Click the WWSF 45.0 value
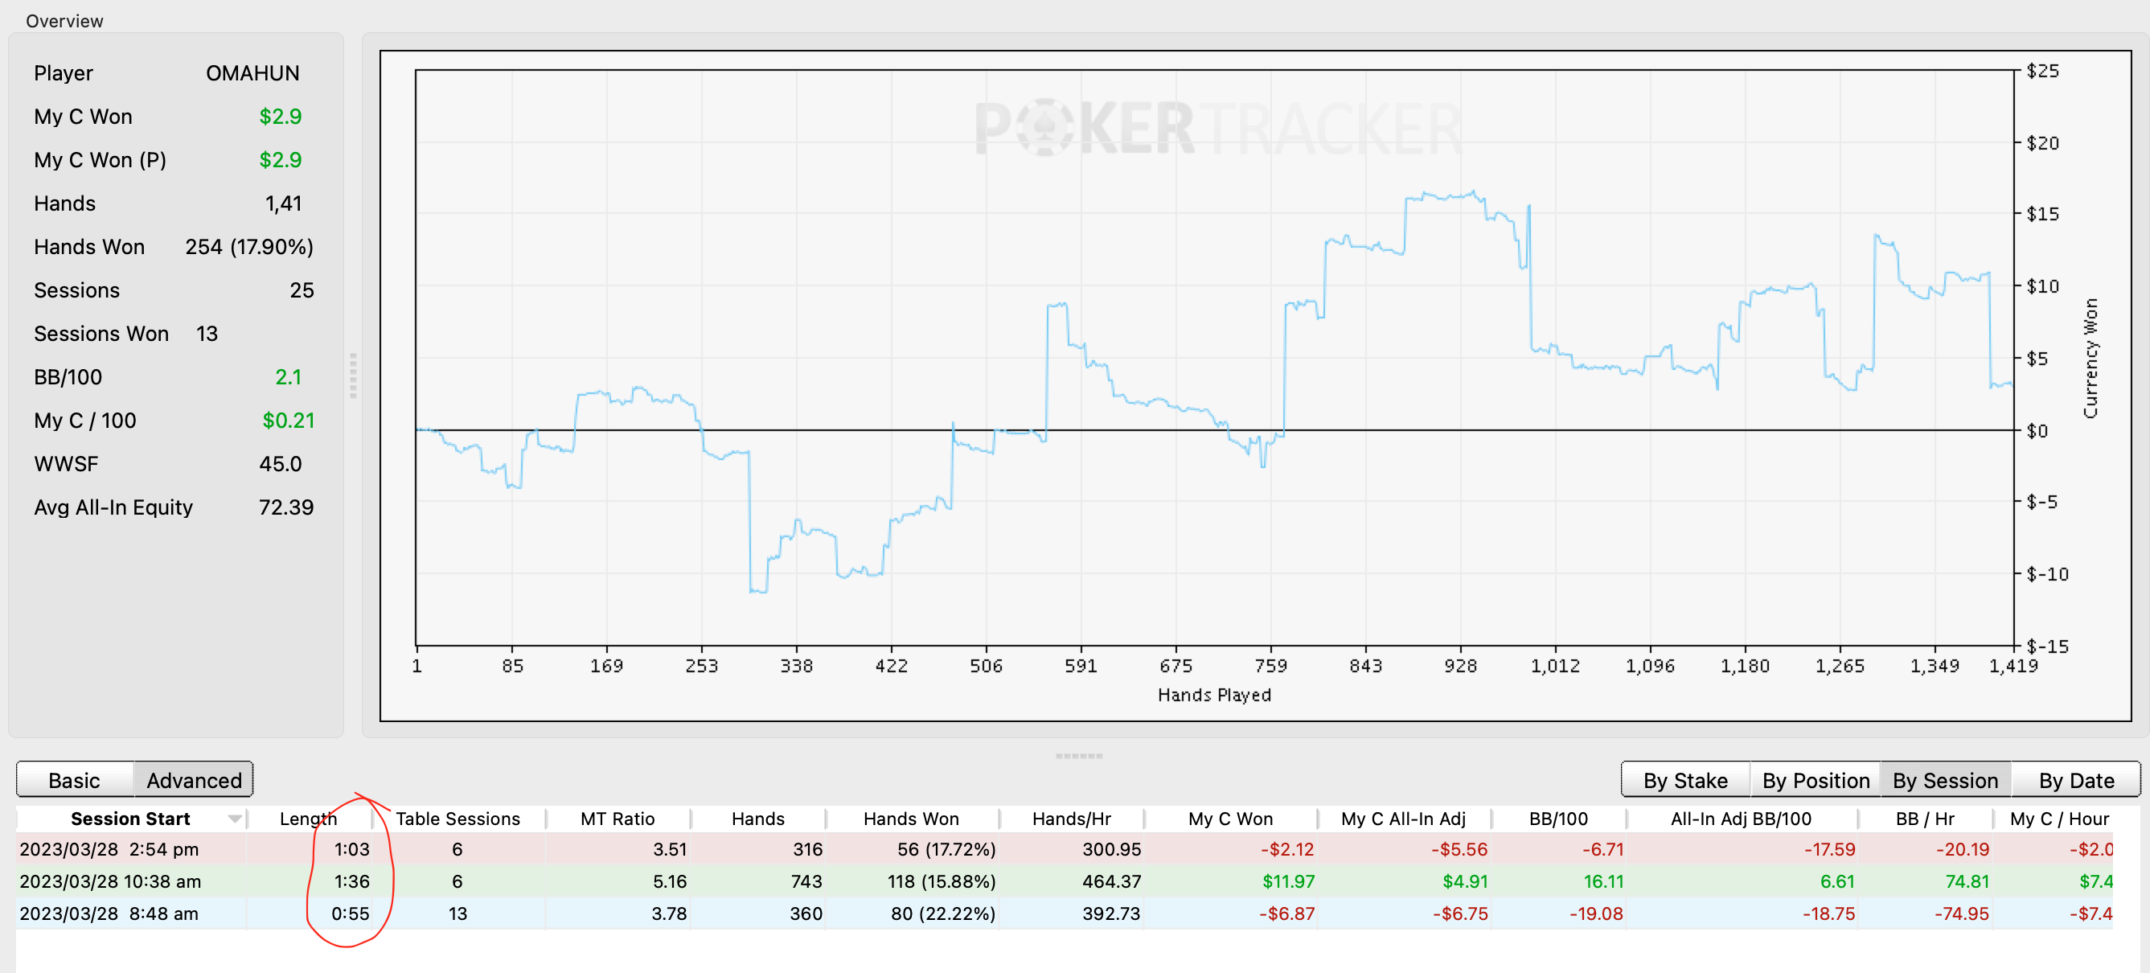The image size is (2150, 973). (x=280, y=463)
